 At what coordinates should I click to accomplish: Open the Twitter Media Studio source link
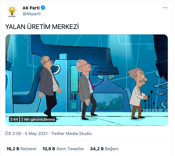[x=71, y=134]
